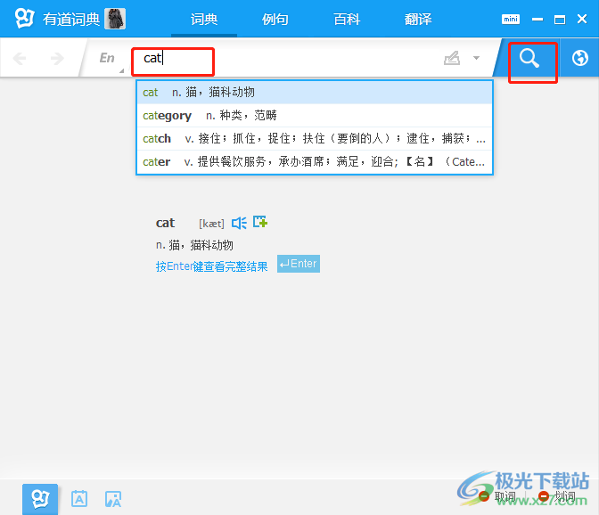Screen dimensions: 599x515
Task: Toggle the 取词 screen word capture
Action: pyautogui.click(x=497, y=496)
